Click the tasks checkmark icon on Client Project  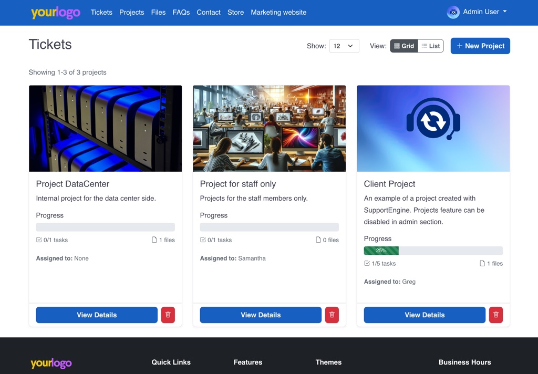367,264
